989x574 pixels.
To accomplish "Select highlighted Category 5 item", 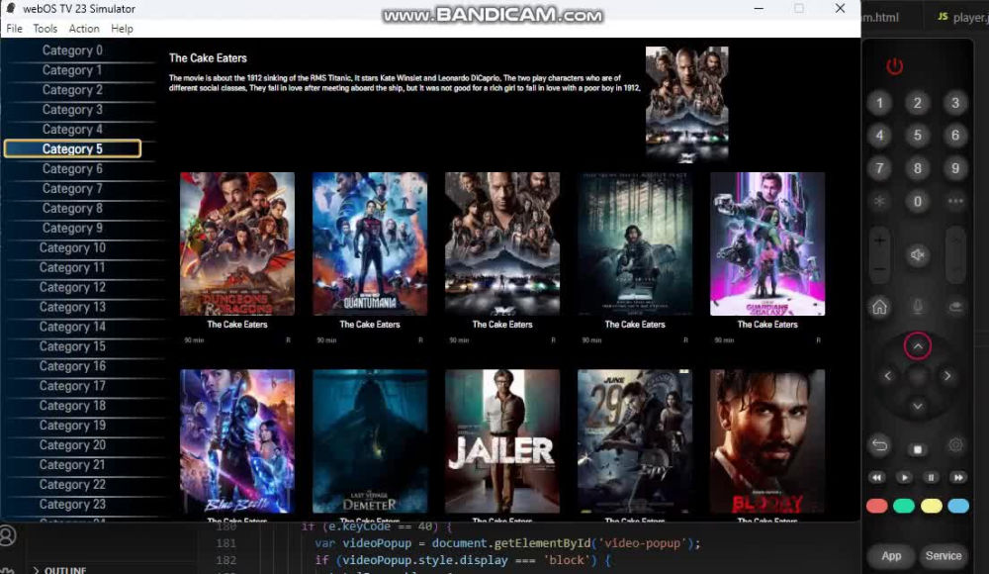I will [x=72, y=149].
